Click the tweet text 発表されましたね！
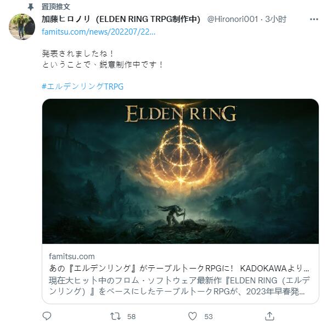Screen dimensions: 327x324 click(x=78, y=54)
